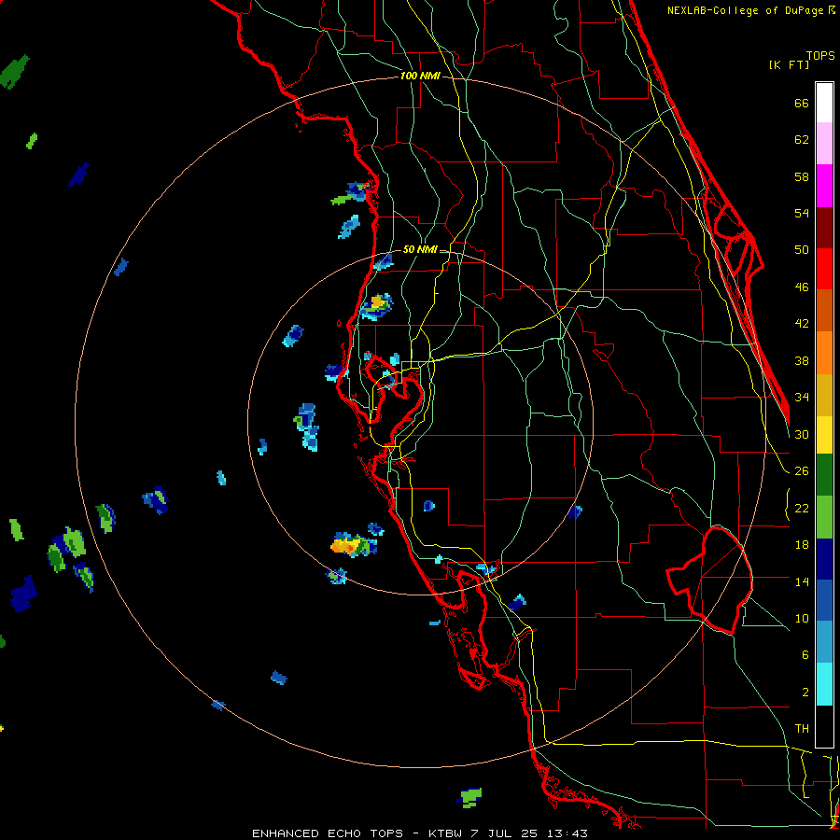
Task: Click the 66 value on the scale
Action: [802, 104]
